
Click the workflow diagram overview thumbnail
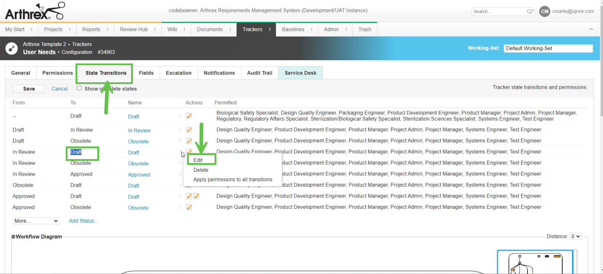coord(535,262)
